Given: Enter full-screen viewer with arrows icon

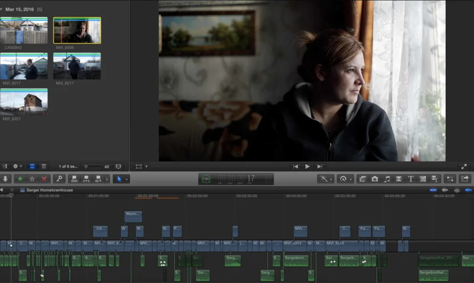Looking at the screenshot, I should [464, 167].
